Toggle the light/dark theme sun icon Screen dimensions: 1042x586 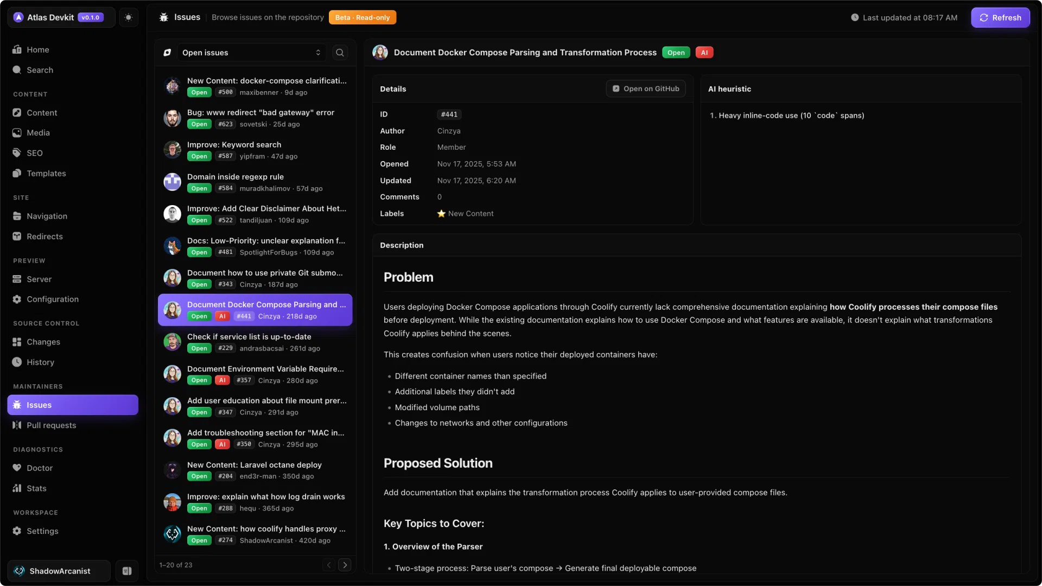pyautogui.click(x=128, y=17)
